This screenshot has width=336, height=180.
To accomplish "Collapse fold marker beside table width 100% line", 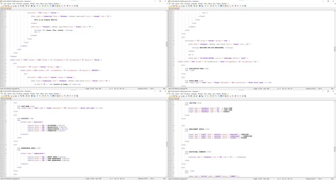I will [x=6, y=60].
